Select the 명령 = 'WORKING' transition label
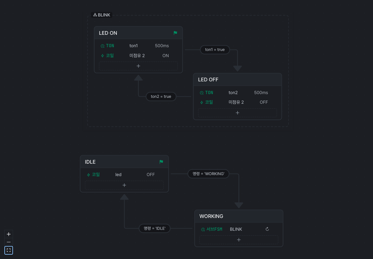Viewport: 373px width, 259px height. tap(208, 174)
